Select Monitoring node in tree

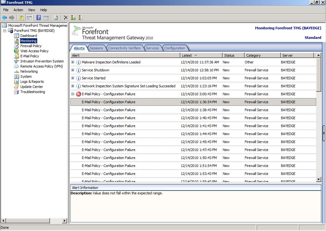(x=29, y=41)
